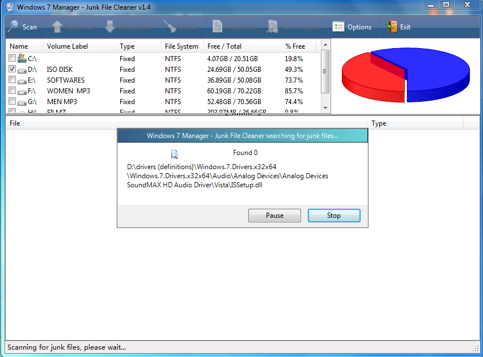Viewport: 483px width, 357px height.
Task: Uncheck the D:\ ISO DISK checkbox
Action: tap(12, 69)
